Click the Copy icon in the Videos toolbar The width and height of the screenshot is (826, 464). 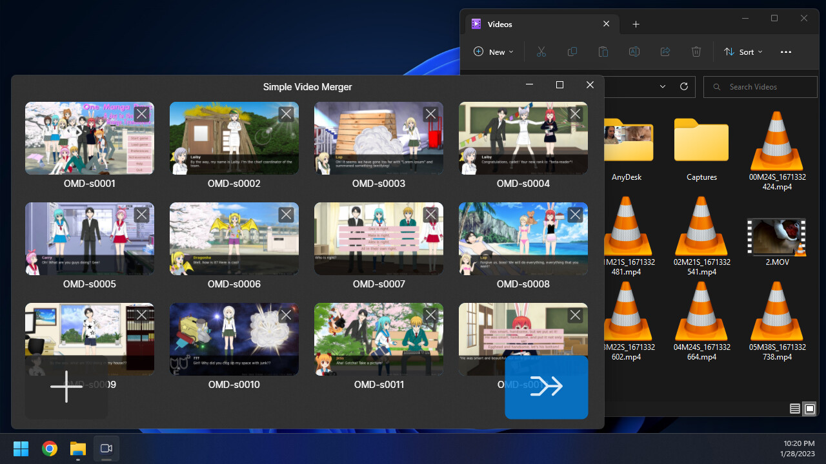(572, 52)
